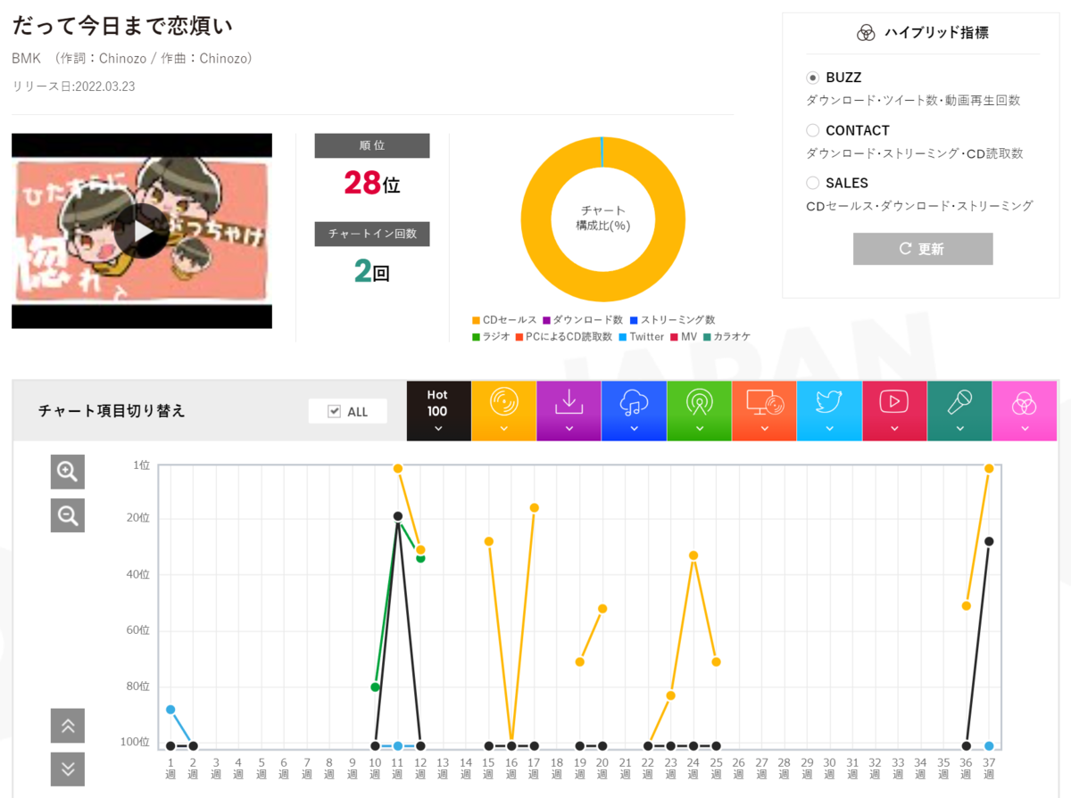Select the BUZZ radio button
This screenshot has height=798, width=1071.
point(812,78)
